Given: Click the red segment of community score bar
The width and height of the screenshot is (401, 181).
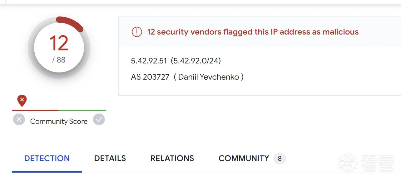Looking at the screenshot, I should click(35, 110).
